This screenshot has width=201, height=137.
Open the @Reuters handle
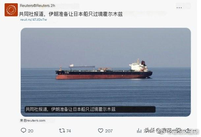tap(42, 6)
